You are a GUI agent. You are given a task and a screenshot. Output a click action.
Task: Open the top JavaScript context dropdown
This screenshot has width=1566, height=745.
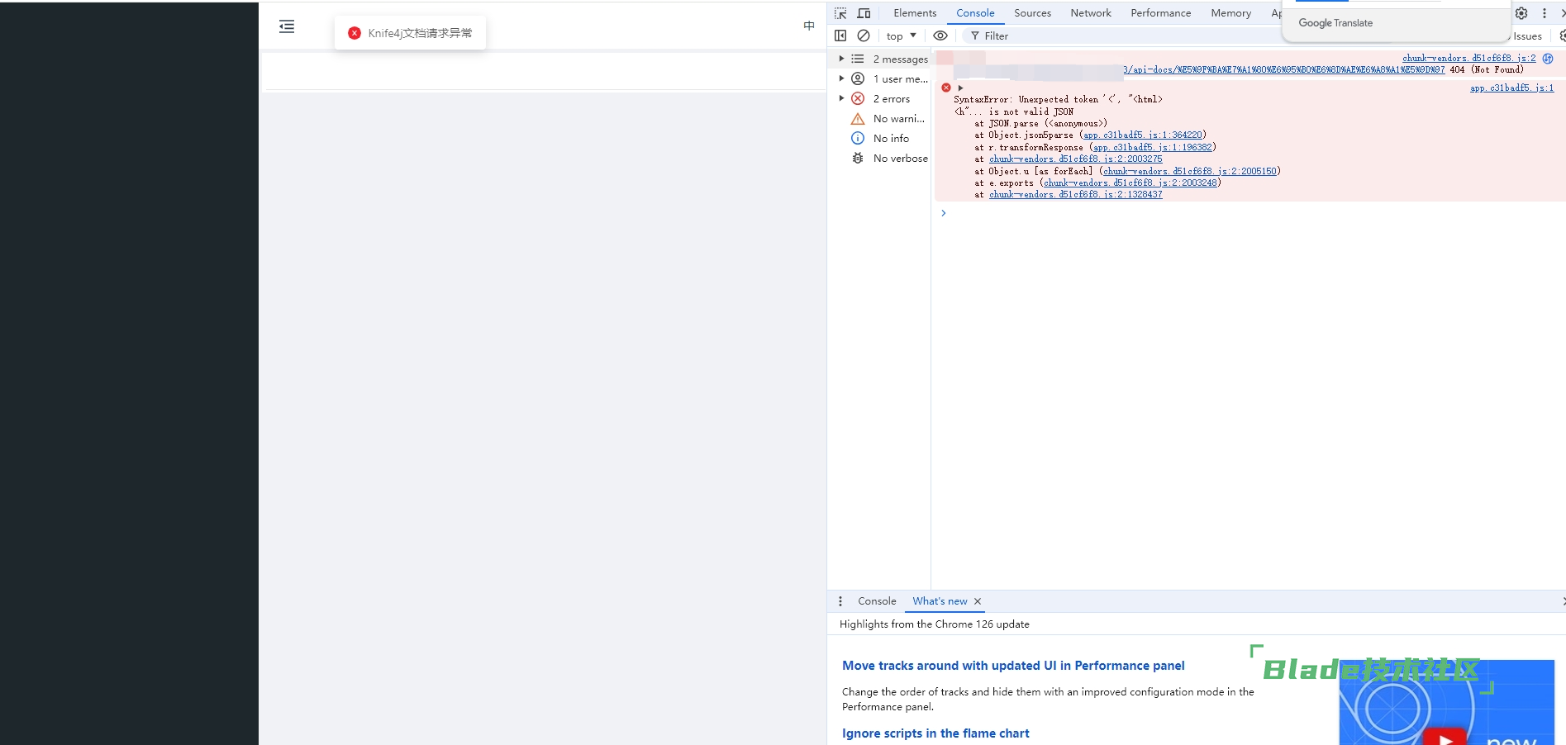pos(901,36)
